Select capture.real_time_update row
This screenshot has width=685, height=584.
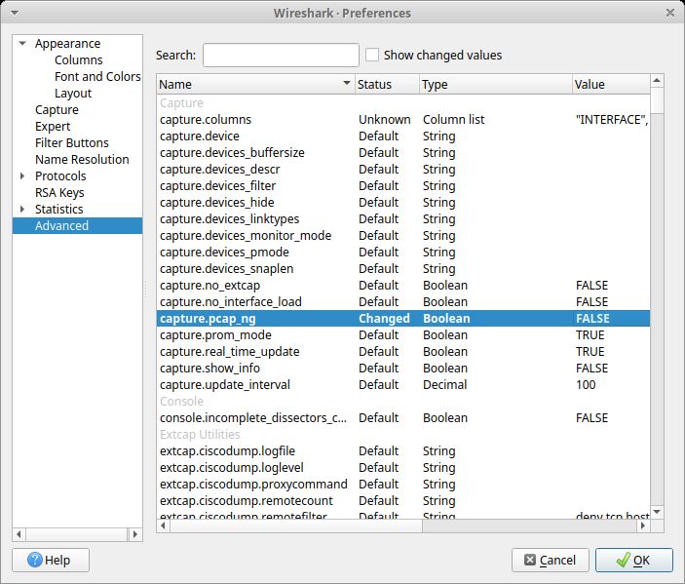403,352
